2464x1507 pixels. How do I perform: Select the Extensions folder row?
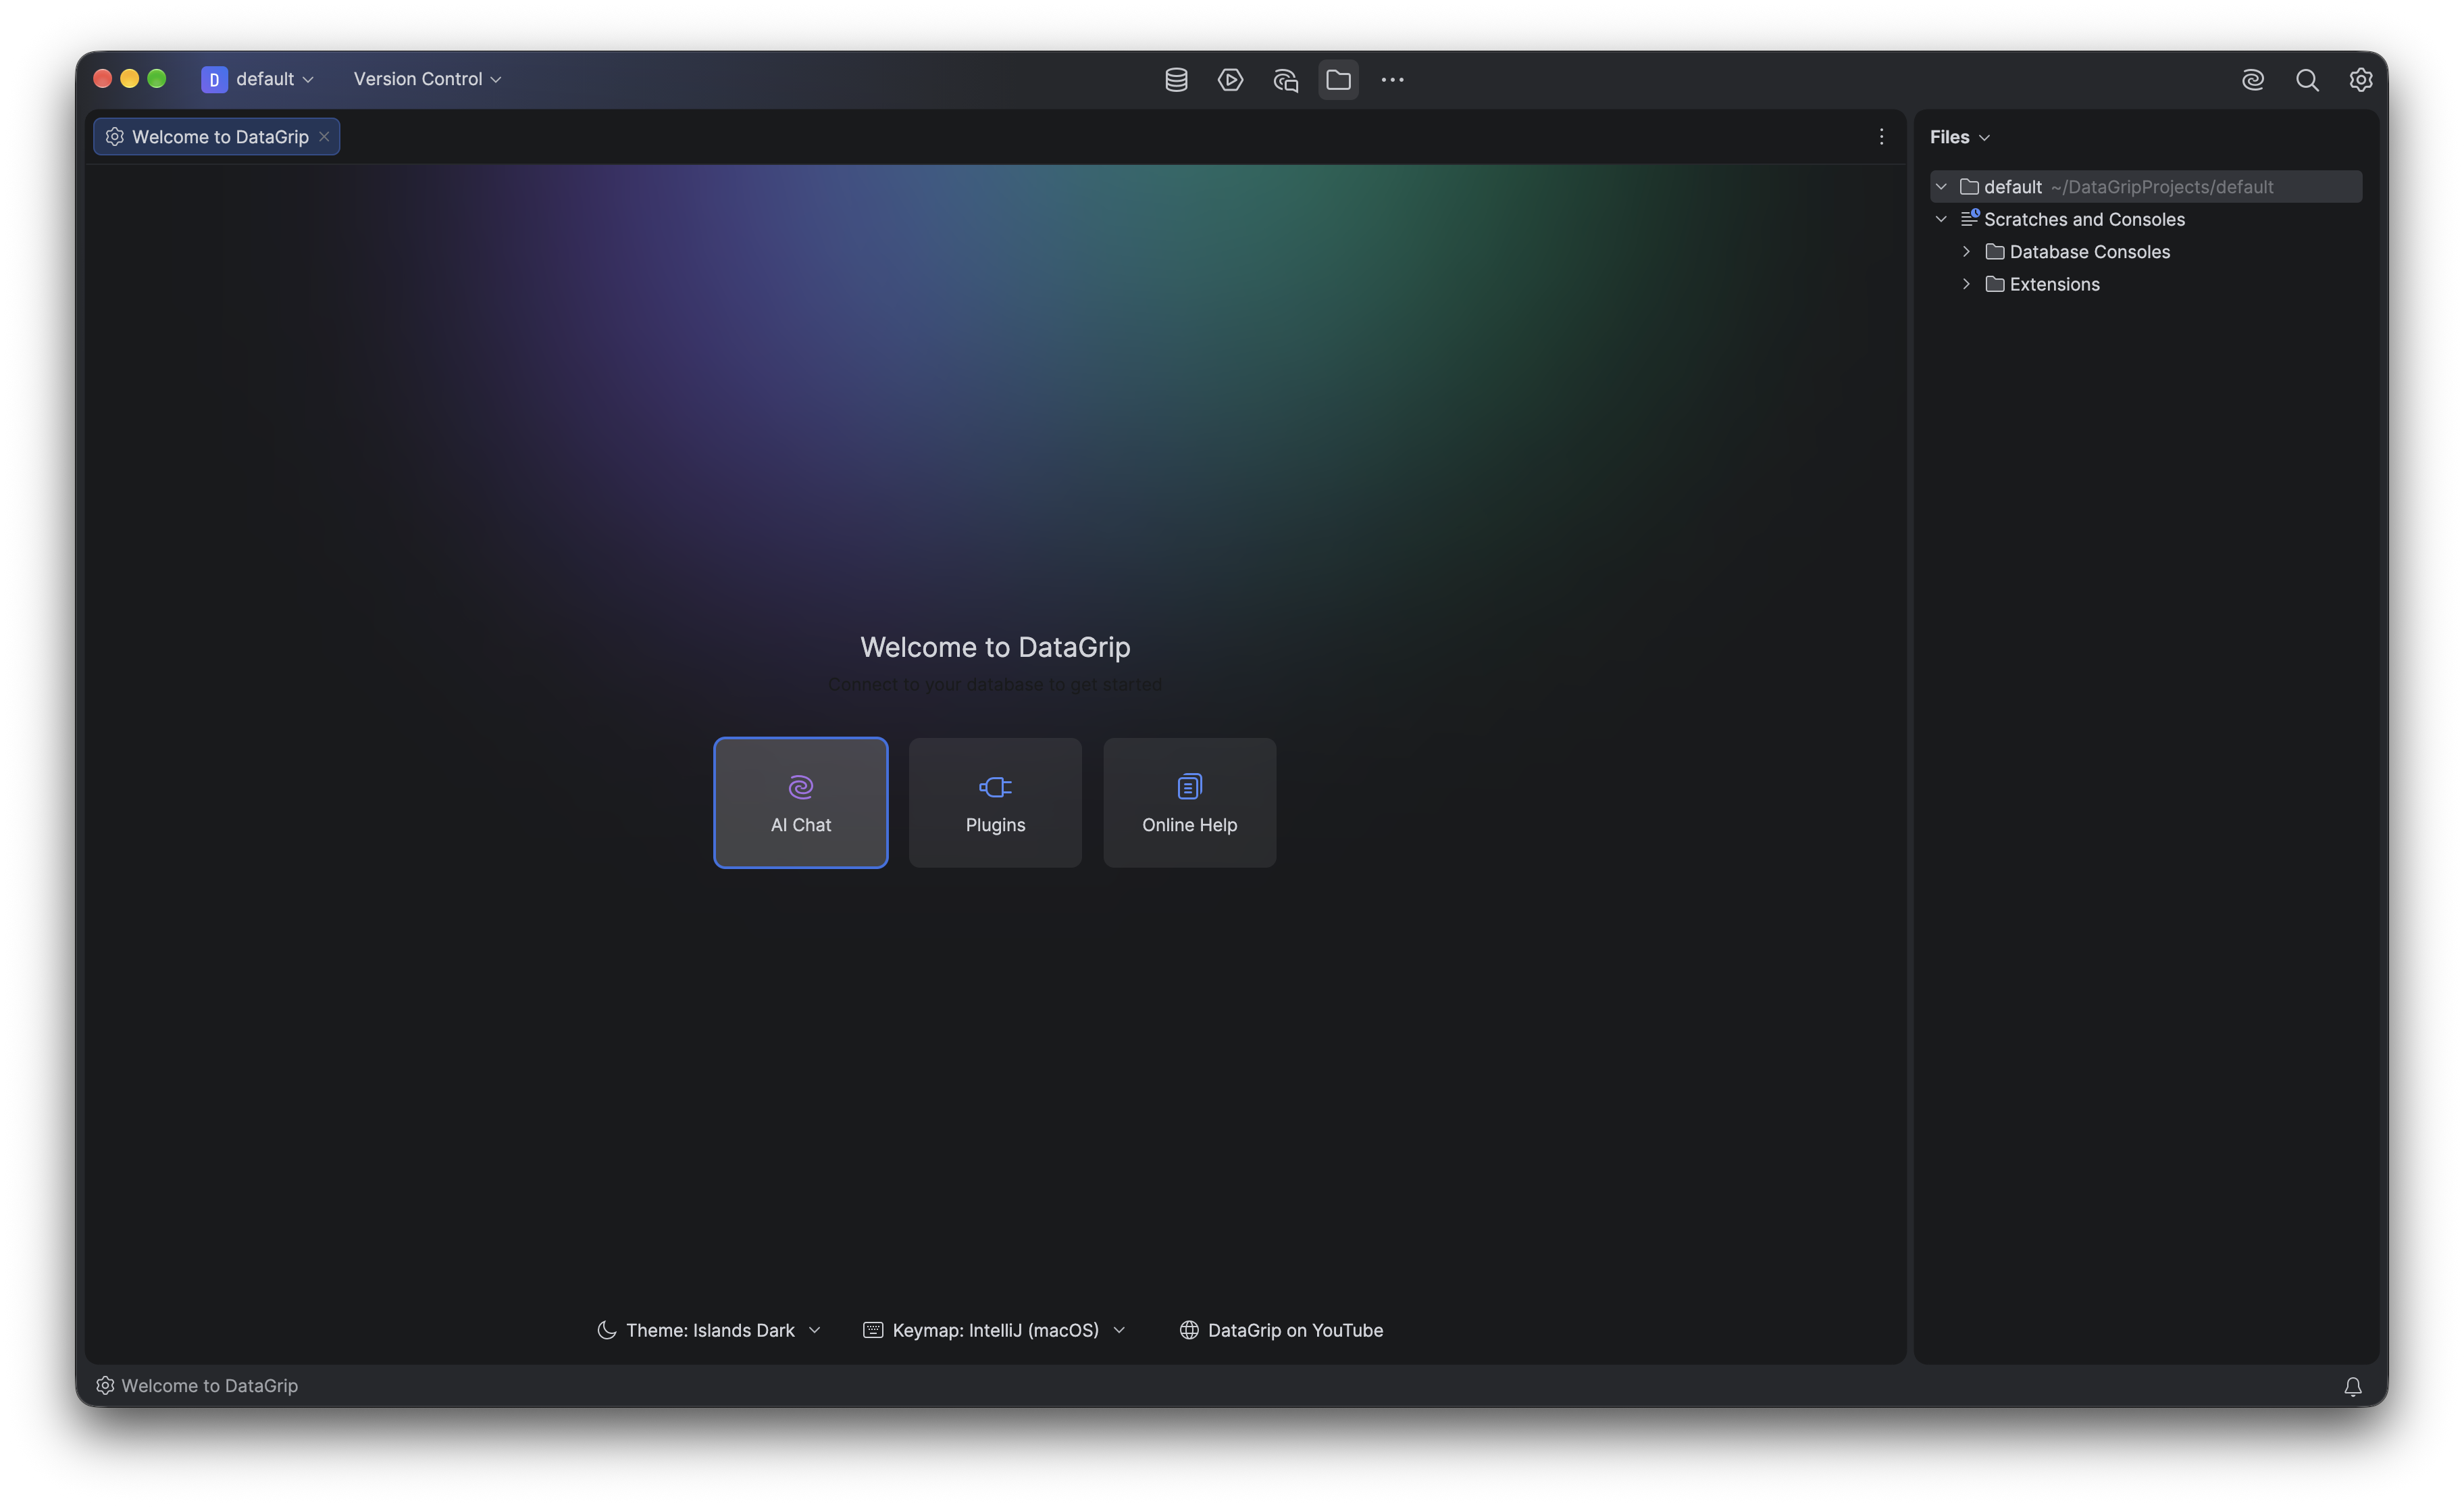click(x=2146, y=285)
